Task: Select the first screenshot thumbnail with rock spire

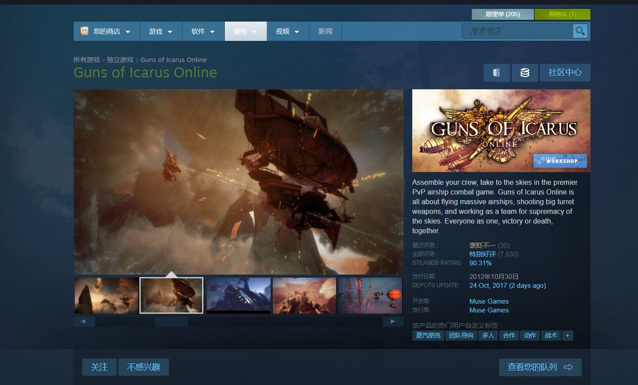Action: 106,295
